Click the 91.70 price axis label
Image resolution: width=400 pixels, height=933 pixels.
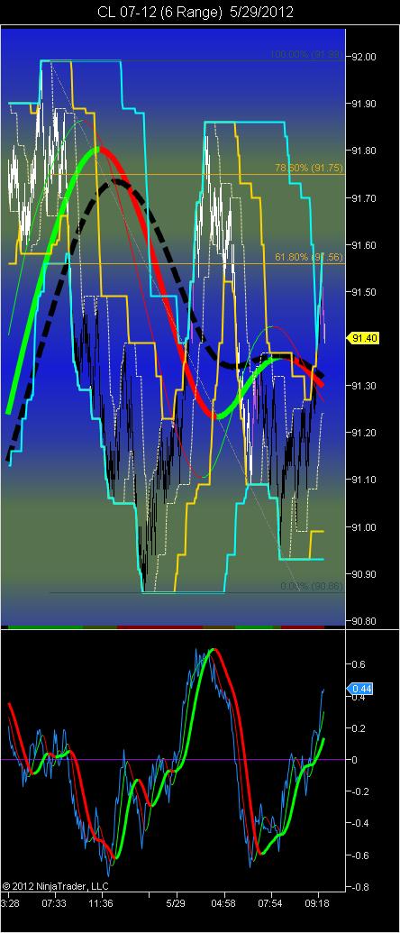click(363, 198)
